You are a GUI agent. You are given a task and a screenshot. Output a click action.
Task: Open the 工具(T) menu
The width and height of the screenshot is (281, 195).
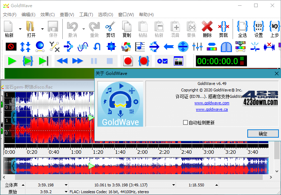[86, 14]
